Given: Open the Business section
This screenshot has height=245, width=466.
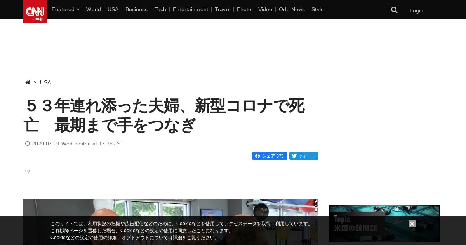Looking at the screenshot, I should tap(136, 9).
